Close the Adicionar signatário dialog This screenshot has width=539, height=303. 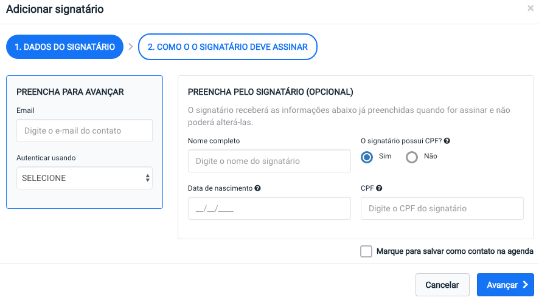click(530, 9)
